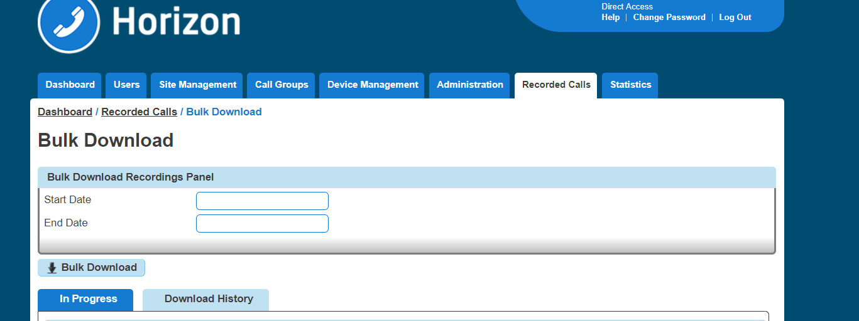
Task: Switch to the Call Groups tab
Action: [x=282, y=85]
